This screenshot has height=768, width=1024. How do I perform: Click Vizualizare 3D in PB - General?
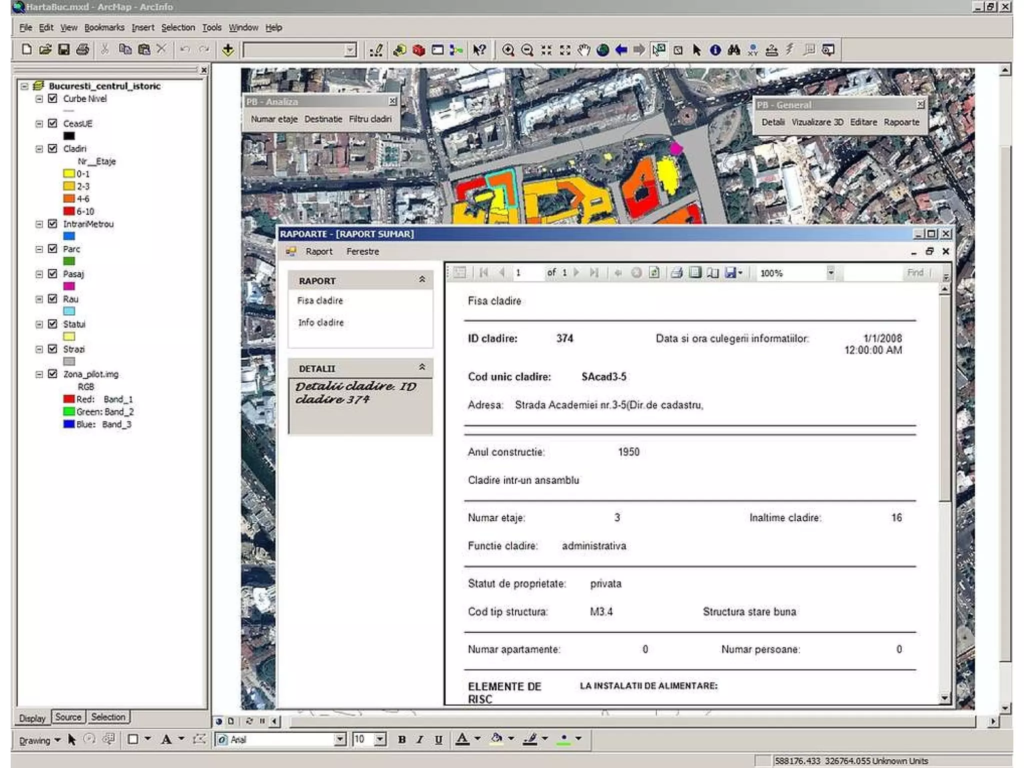click(817, 122)
